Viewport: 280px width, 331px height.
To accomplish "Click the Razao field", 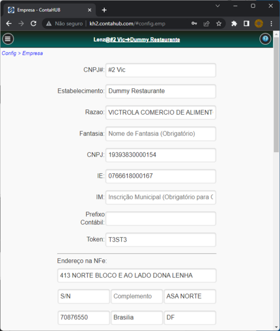I will coord(161,113).
